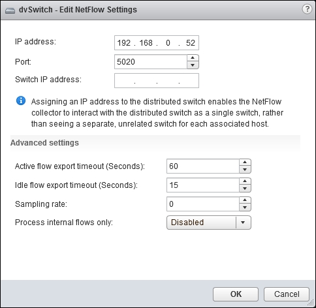The width and height of the screenshot is (316, 308).
Task: Decrement Active flow export timeout
Action: (245, 170)
